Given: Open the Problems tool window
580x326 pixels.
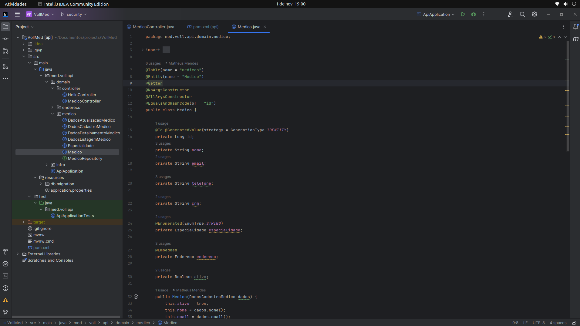Looking at the screenshot, I should pos(5,288).
